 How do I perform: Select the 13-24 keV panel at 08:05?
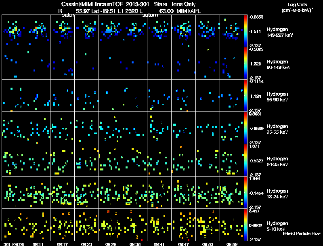tap(14, 193)
